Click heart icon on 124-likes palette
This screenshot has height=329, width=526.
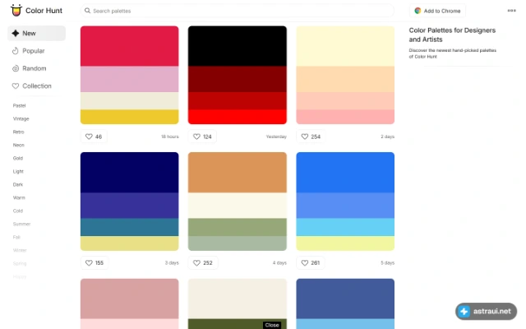click(x=197, y=137)
